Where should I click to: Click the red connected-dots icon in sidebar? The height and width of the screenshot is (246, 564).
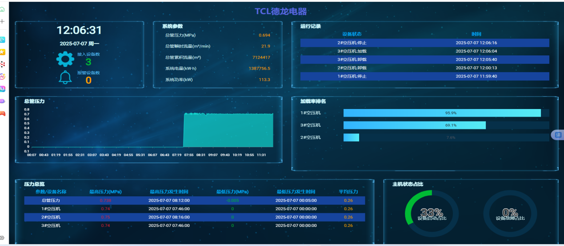[x=2, y=64]
